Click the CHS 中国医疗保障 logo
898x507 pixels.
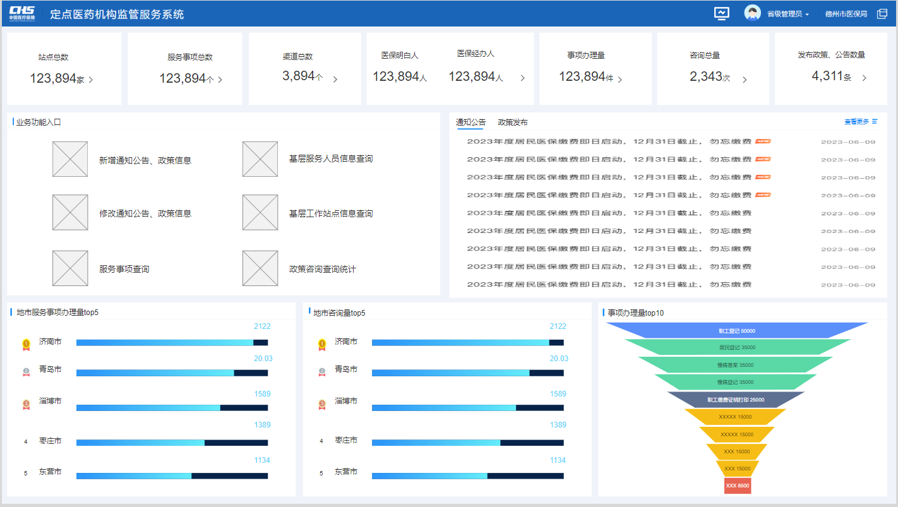click(x=22, y=13)
